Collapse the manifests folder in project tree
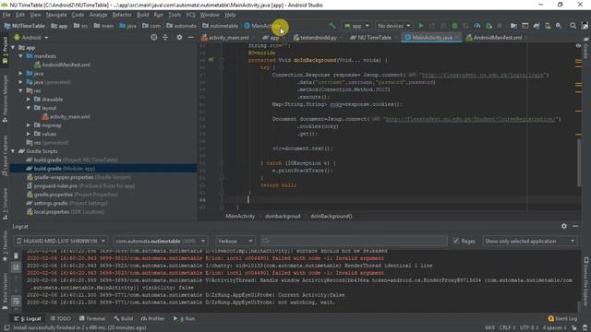Screen dimensions: 591x332 point(20,55)
